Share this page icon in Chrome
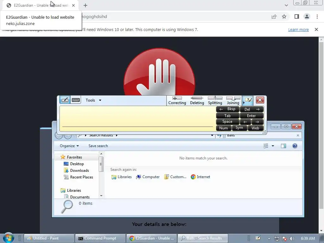 (274, 17)
